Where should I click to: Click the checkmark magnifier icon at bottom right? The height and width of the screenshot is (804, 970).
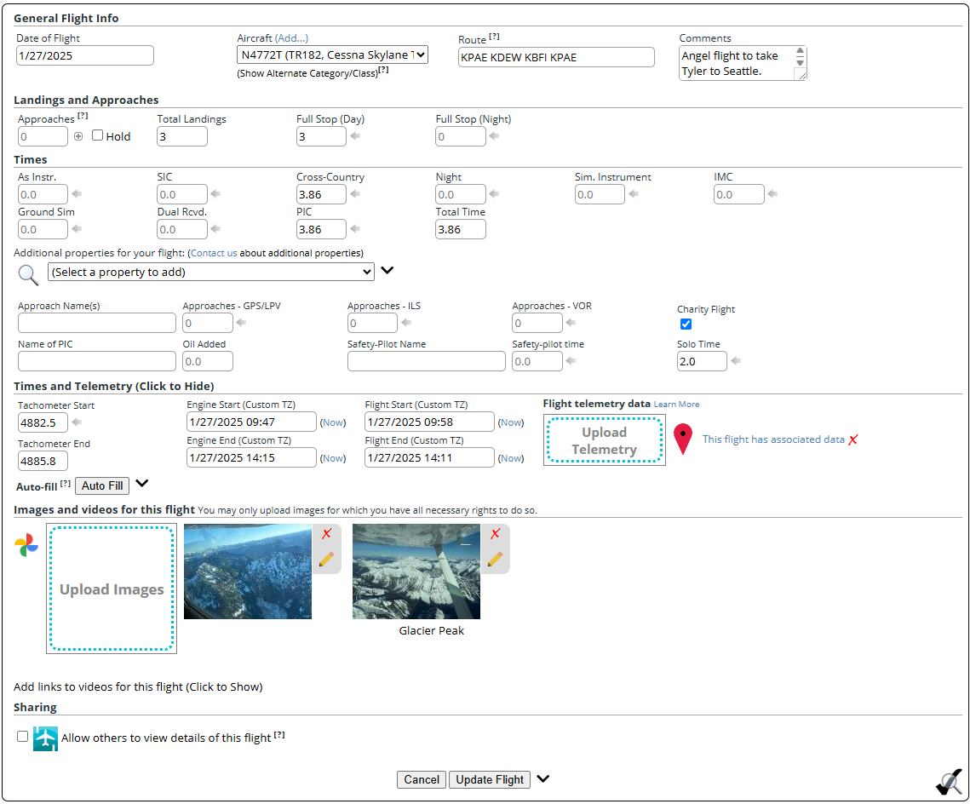[948, 781]
